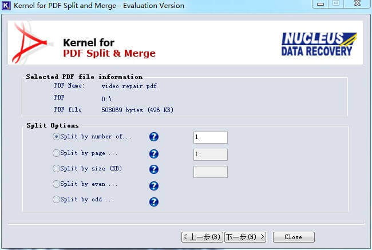Click file size 508069 bytes (496 KB)
Image resolution: width=372 pixels, height=250 pixels.
(x=137, y=110)
